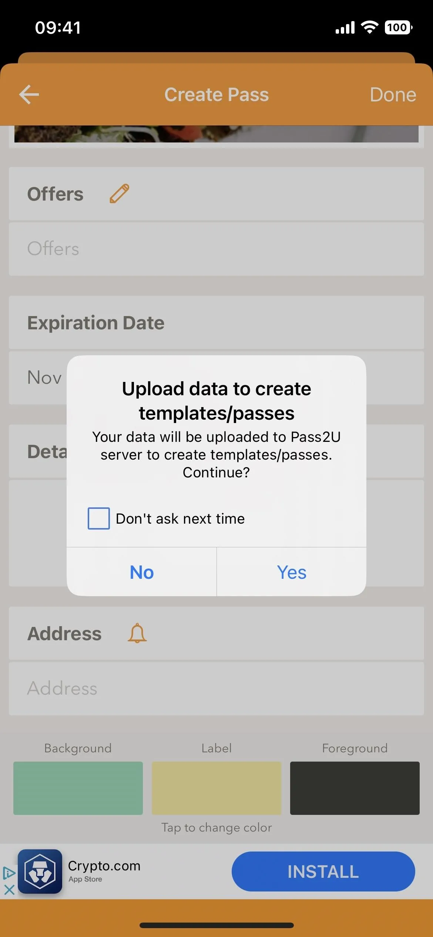This screenshot has height=937, width=433.
Task: Tap the pass strip image thumbnail
Action: (216, 134)
